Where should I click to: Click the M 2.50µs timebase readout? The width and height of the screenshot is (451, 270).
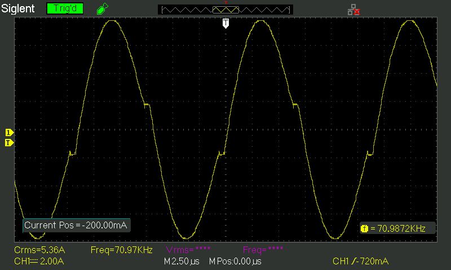(182, 262)
